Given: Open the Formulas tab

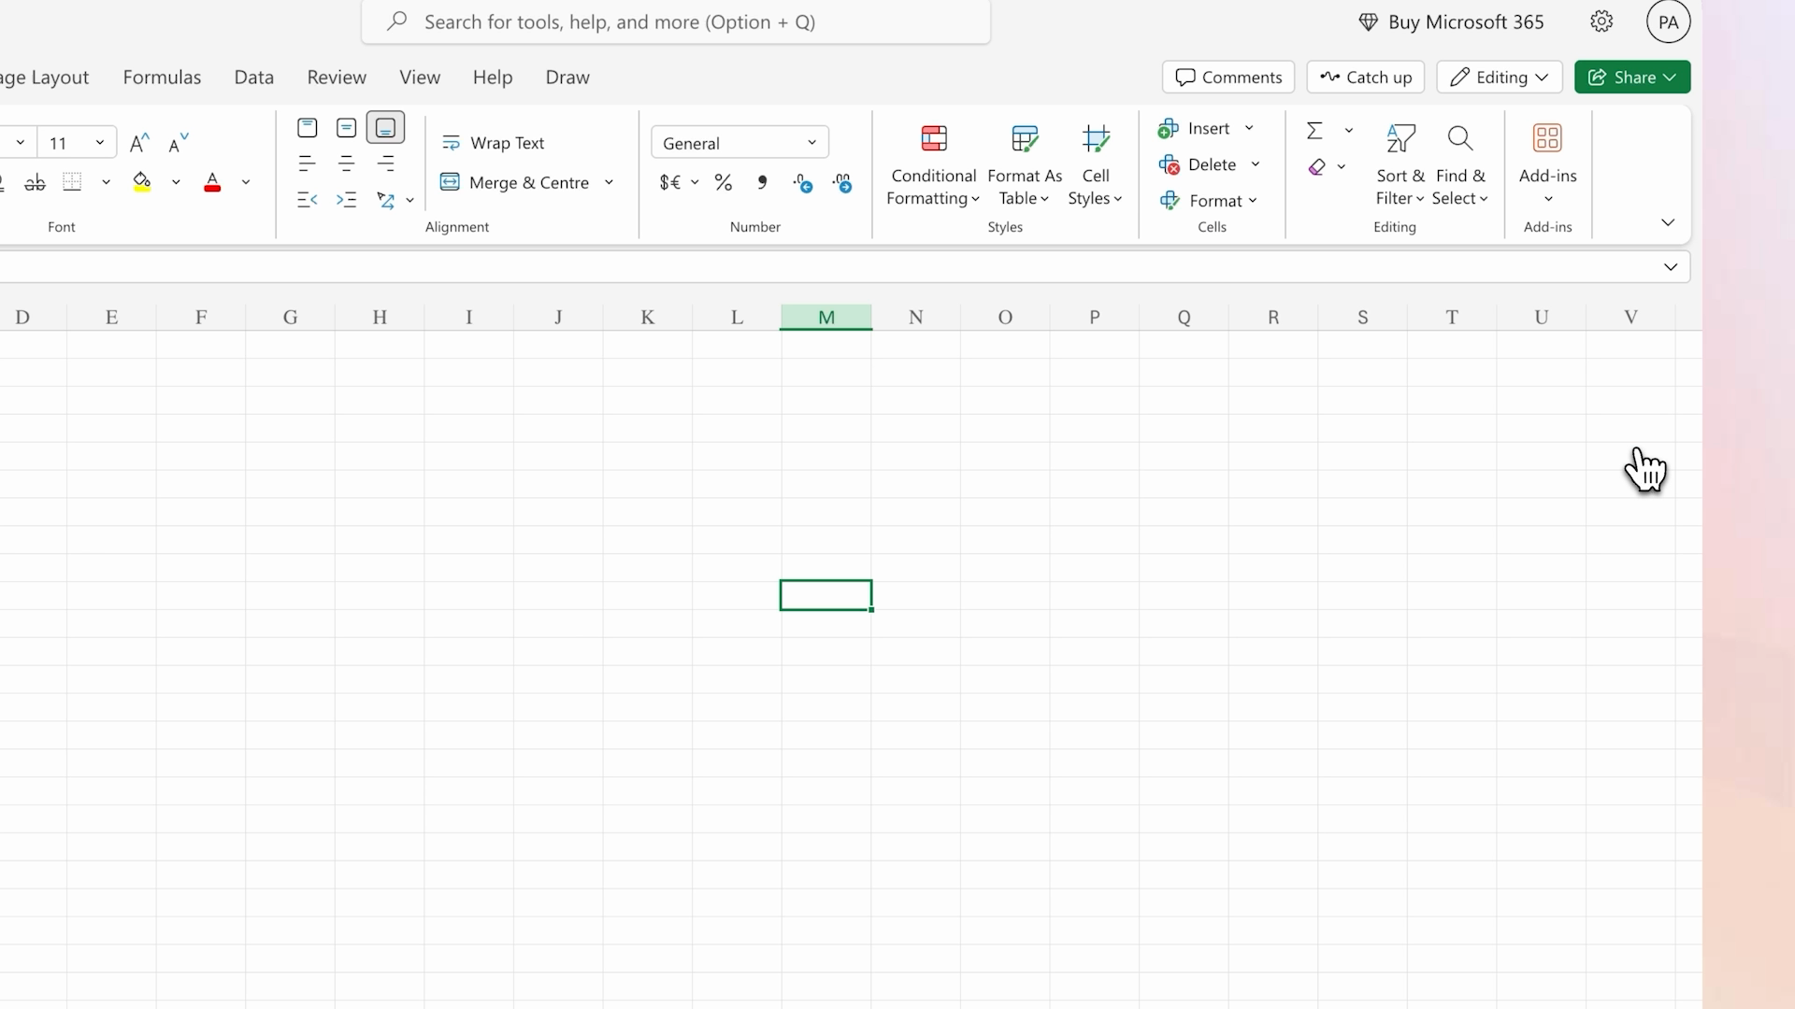Looking at the screenshot, I should pyautogui.click(x=162, y=78).
